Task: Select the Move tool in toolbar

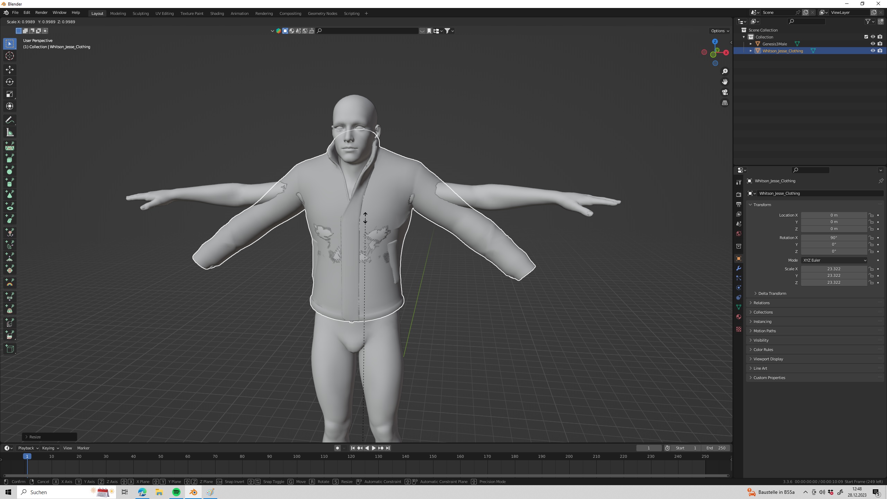Action: 10,70
